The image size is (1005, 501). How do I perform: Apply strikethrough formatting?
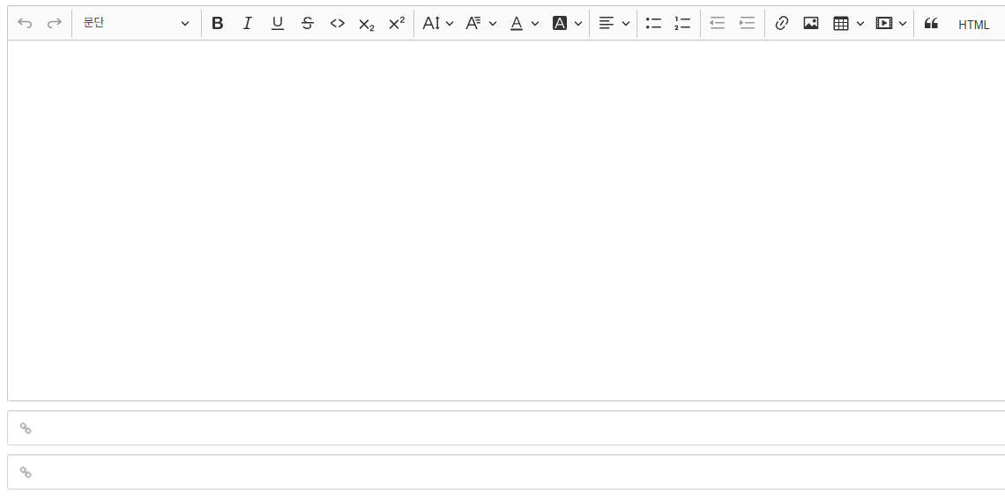click(x=308, y=24)
